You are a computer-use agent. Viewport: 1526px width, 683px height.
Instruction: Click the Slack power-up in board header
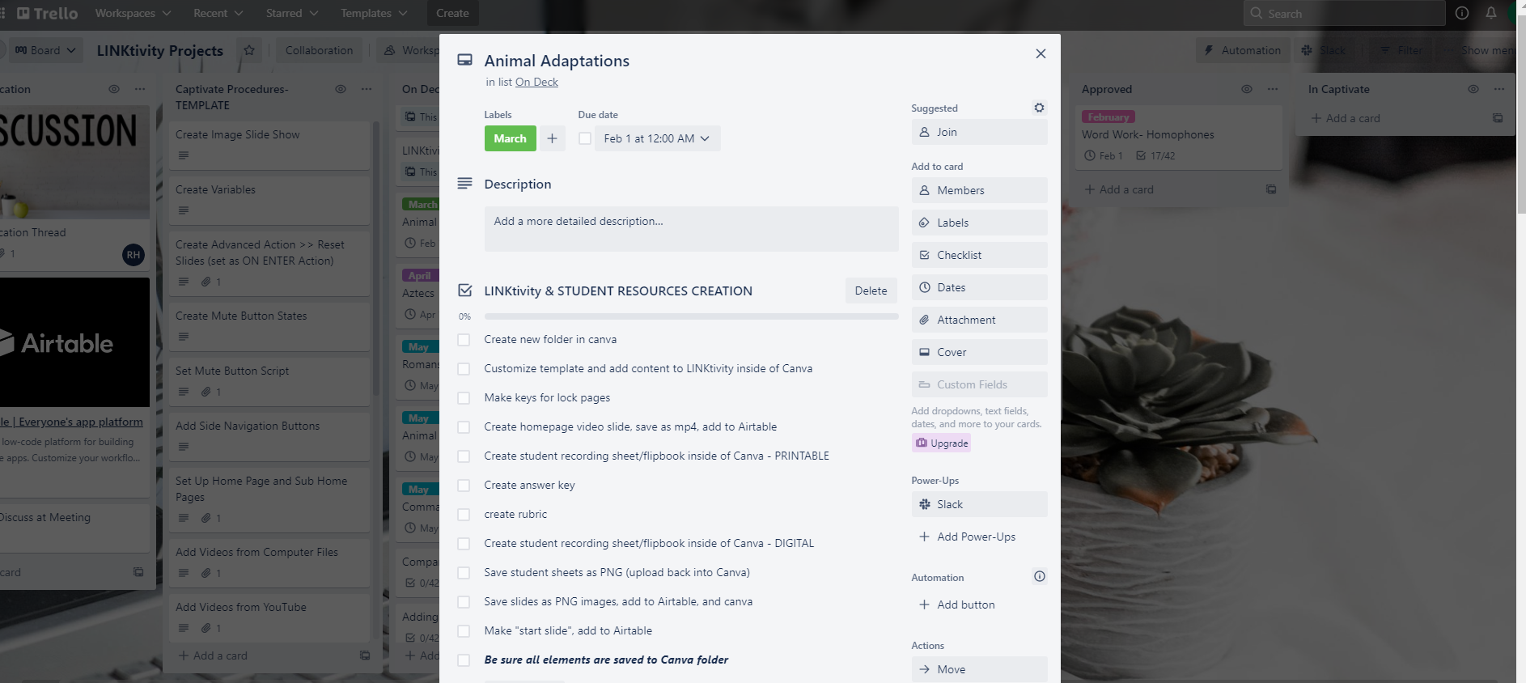[1323, 50]
